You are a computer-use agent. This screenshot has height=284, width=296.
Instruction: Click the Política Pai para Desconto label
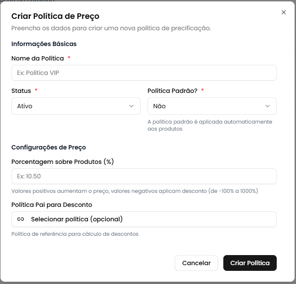tap(52, 205)
